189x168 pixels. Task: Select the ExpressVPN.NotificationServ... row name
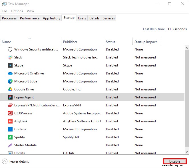coord(37,105)
